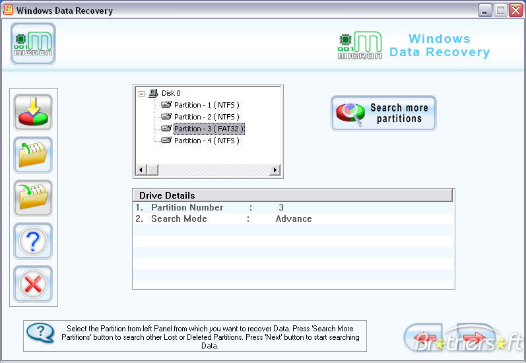Image resolution: width=526 pixels, height=363 pixels.
Task: Click Search more partitions button
Action: [x=383, y=113]
